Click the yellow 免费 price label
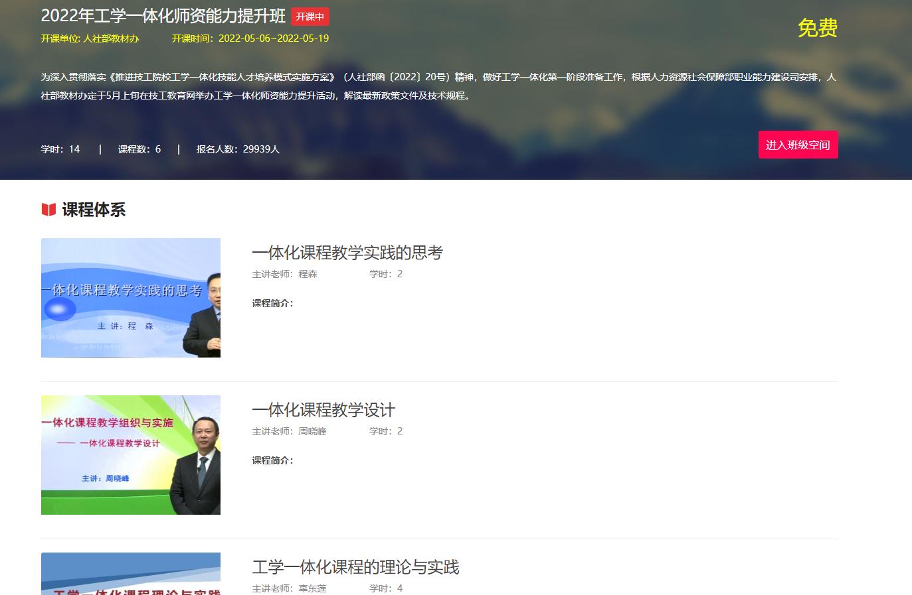Image resolution: width=912 pixels, height=595 pixels. [817, 28]
